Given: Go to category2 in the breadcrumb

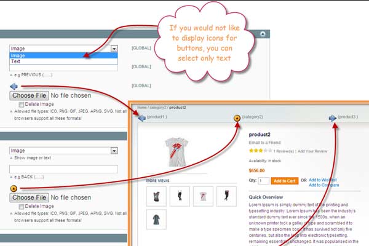Looking at the screenshot, I should point(158,108).
